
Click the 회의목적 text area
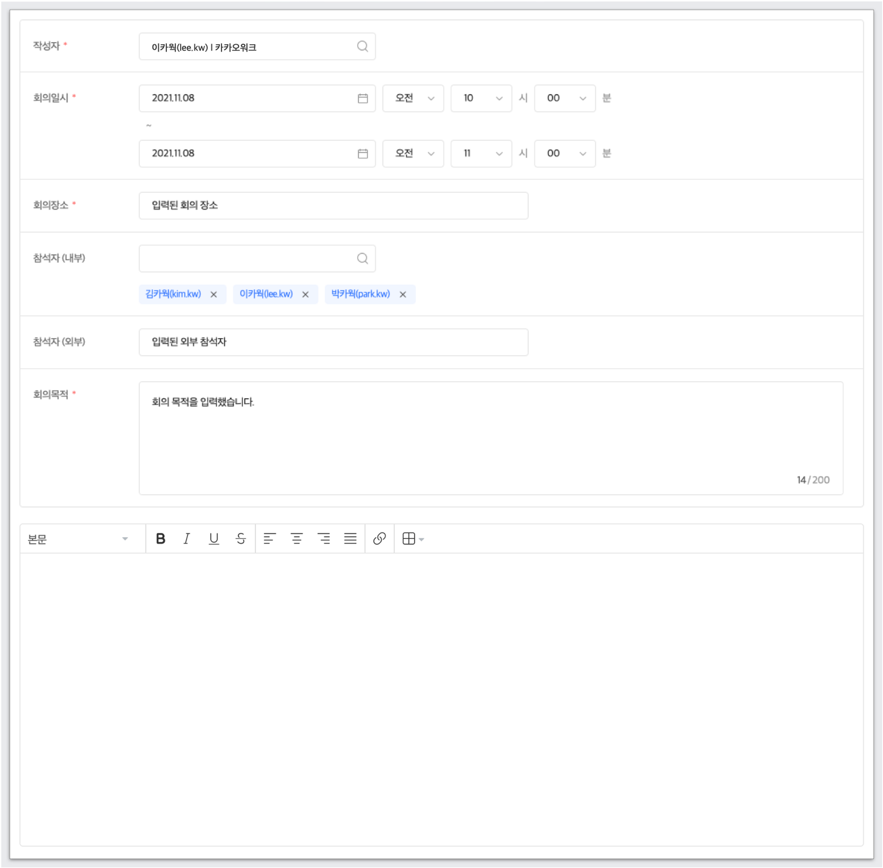(491, 438)
